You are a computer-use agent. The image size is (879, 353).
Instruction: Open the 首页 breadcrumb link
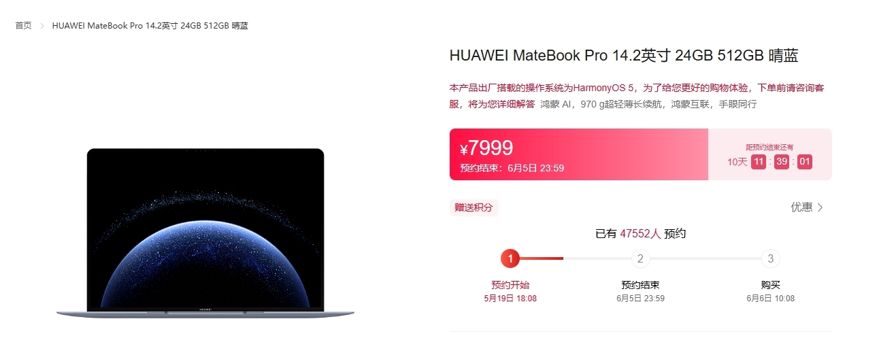click(x=23, y=26)
